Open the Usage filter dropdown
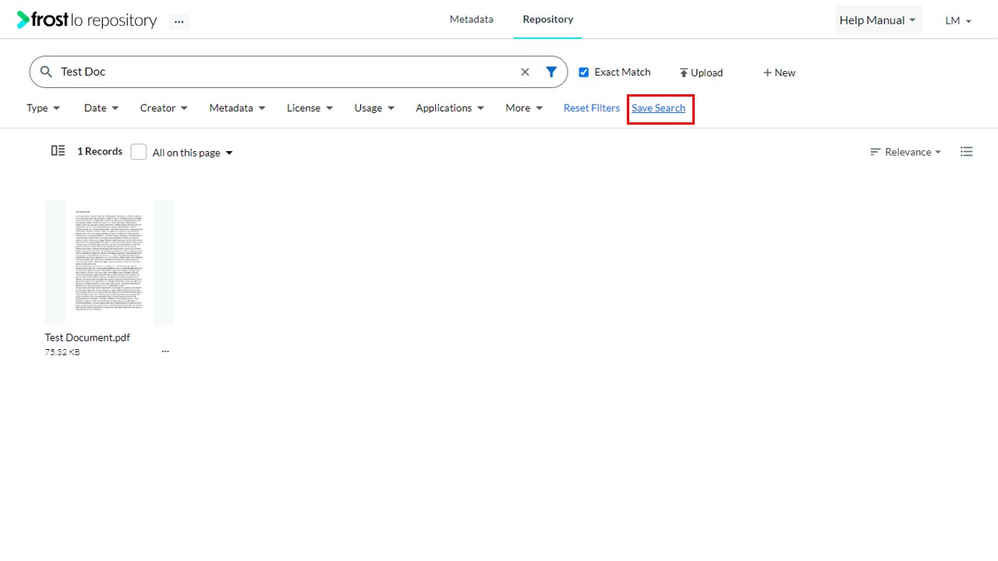 (374, 108)
